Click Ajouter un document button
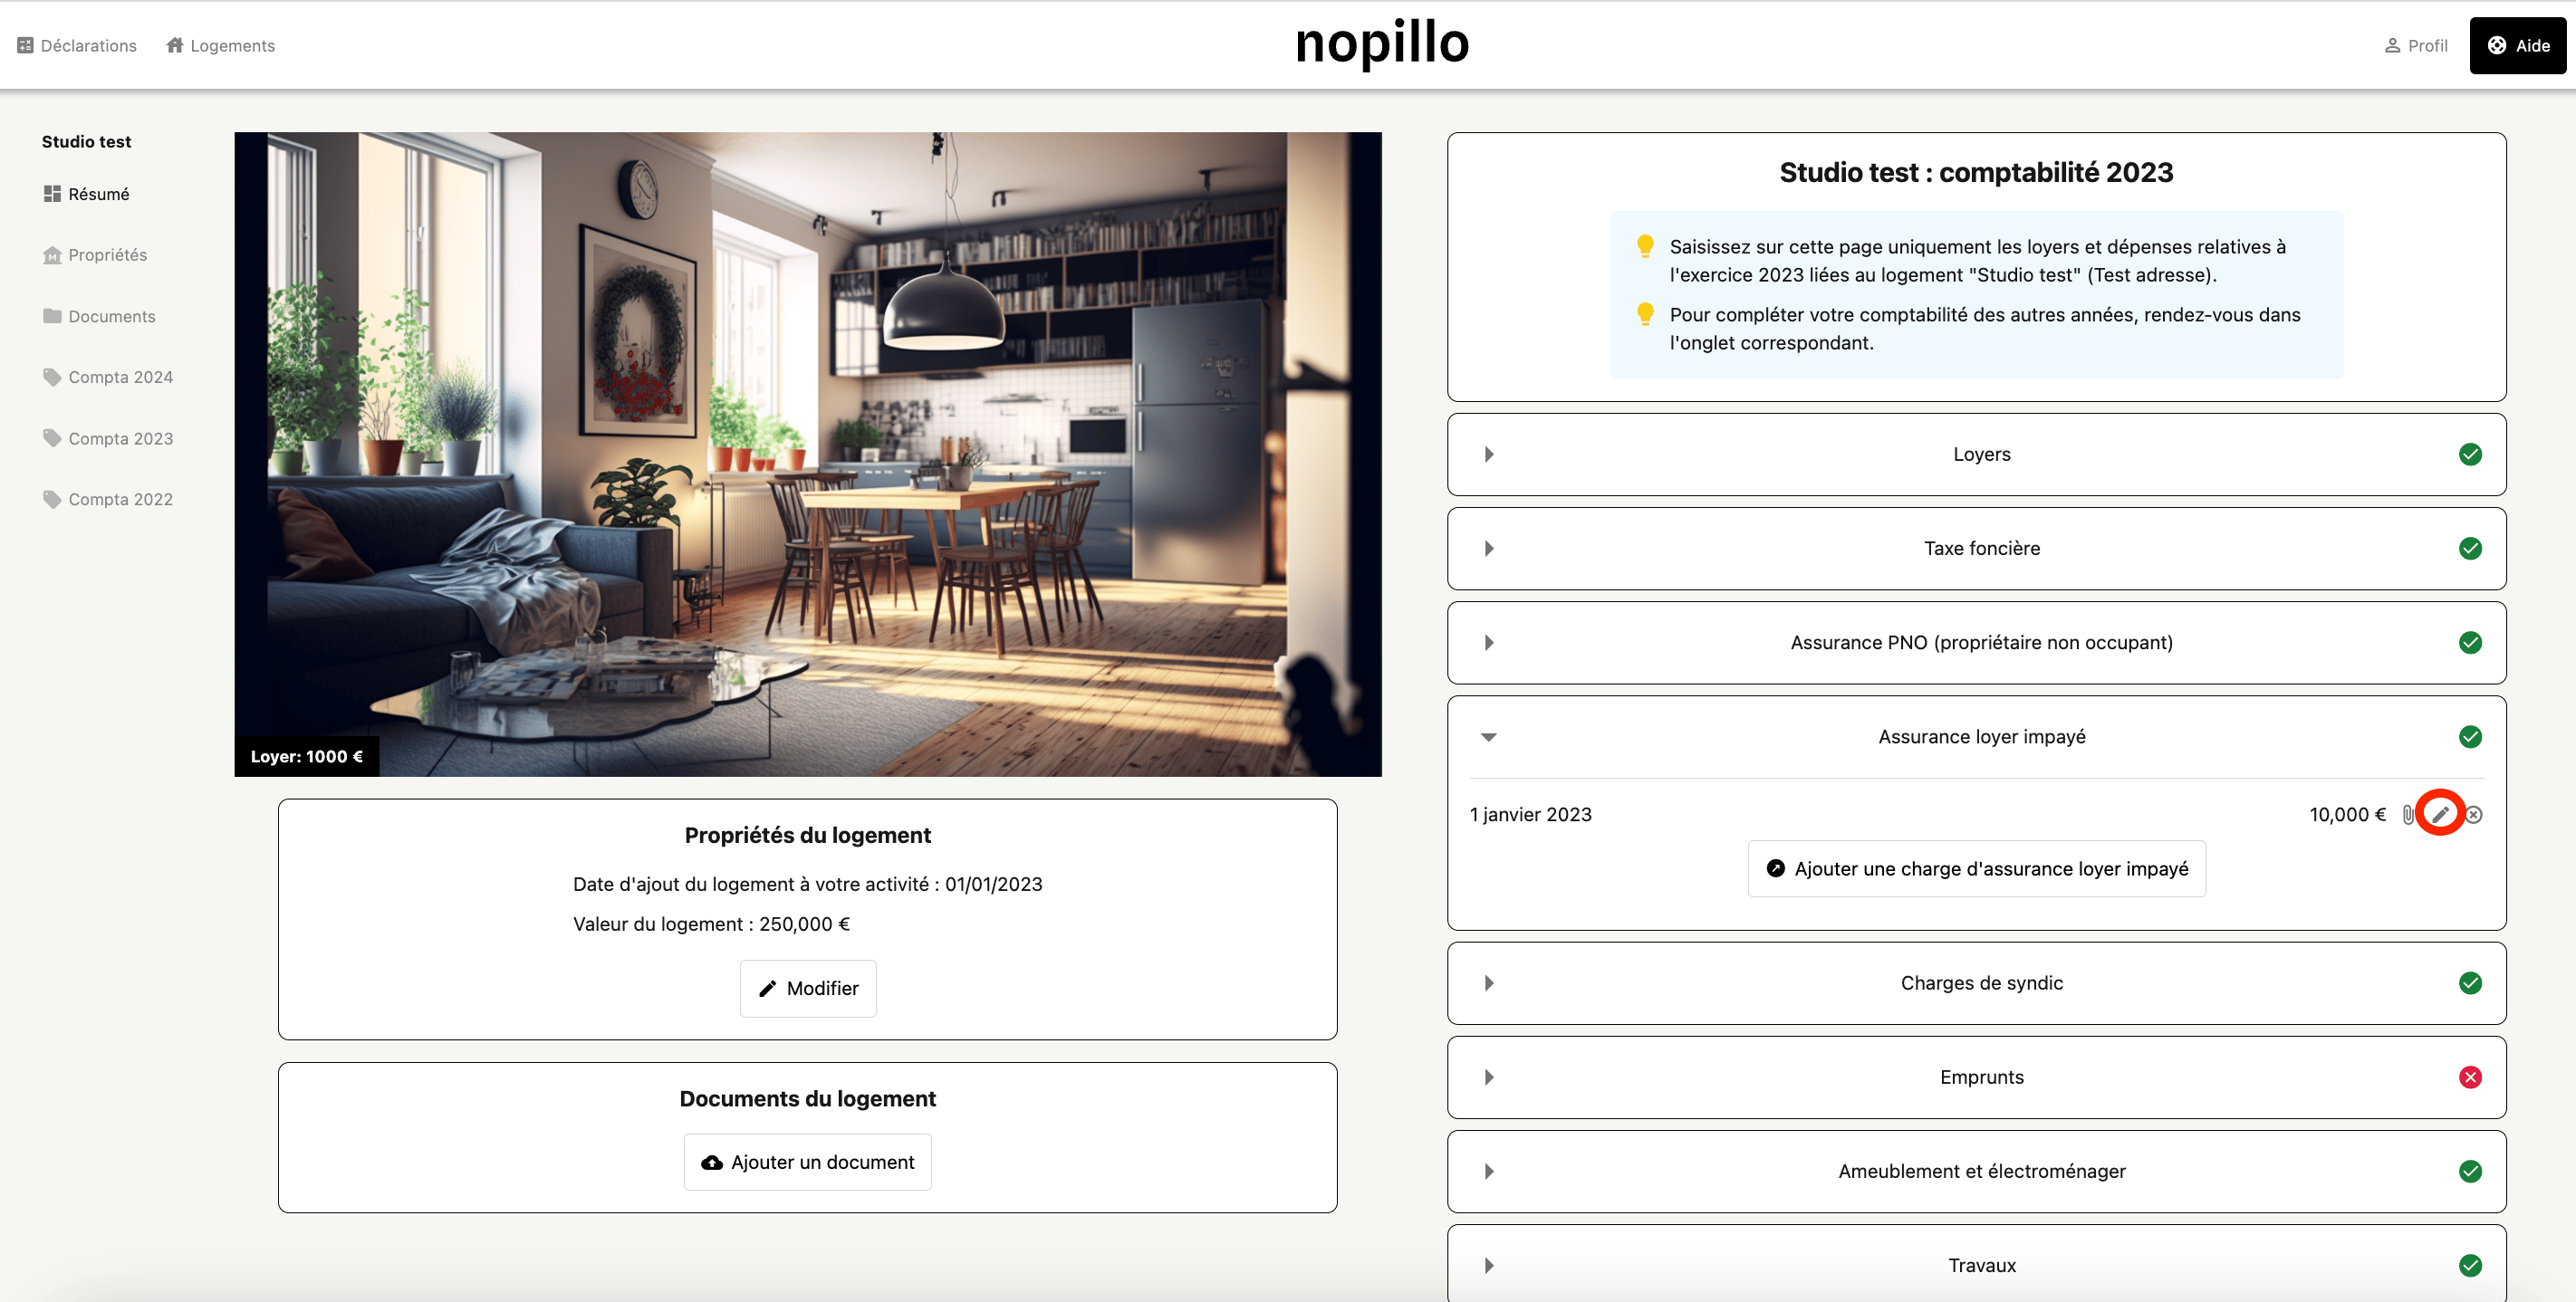Image resolution: width=2576 pixels, height=1302 pixels. pyautogui.click(x=807, y=1162)
